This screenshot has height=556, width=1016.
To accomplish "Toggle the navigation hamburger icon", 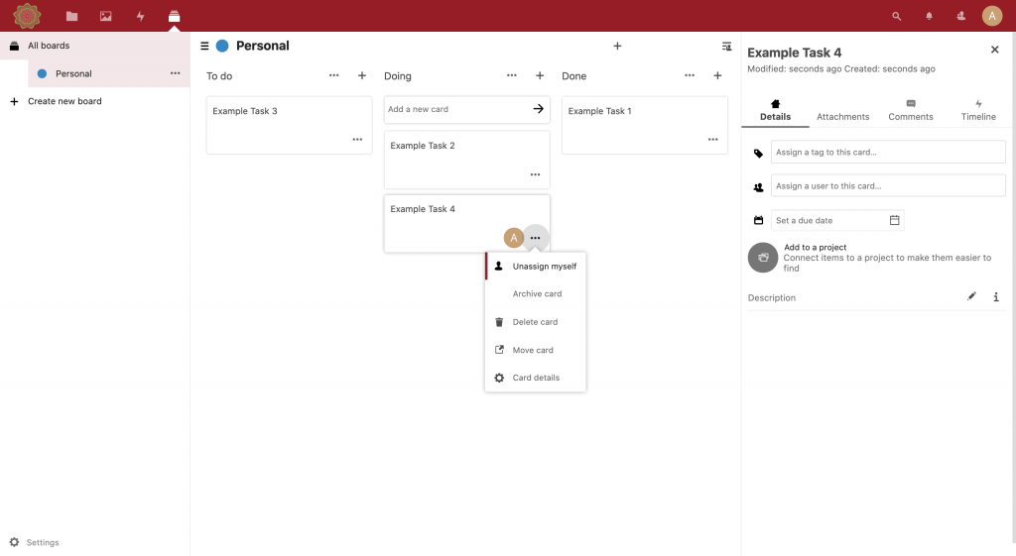I will coord(204,46).
